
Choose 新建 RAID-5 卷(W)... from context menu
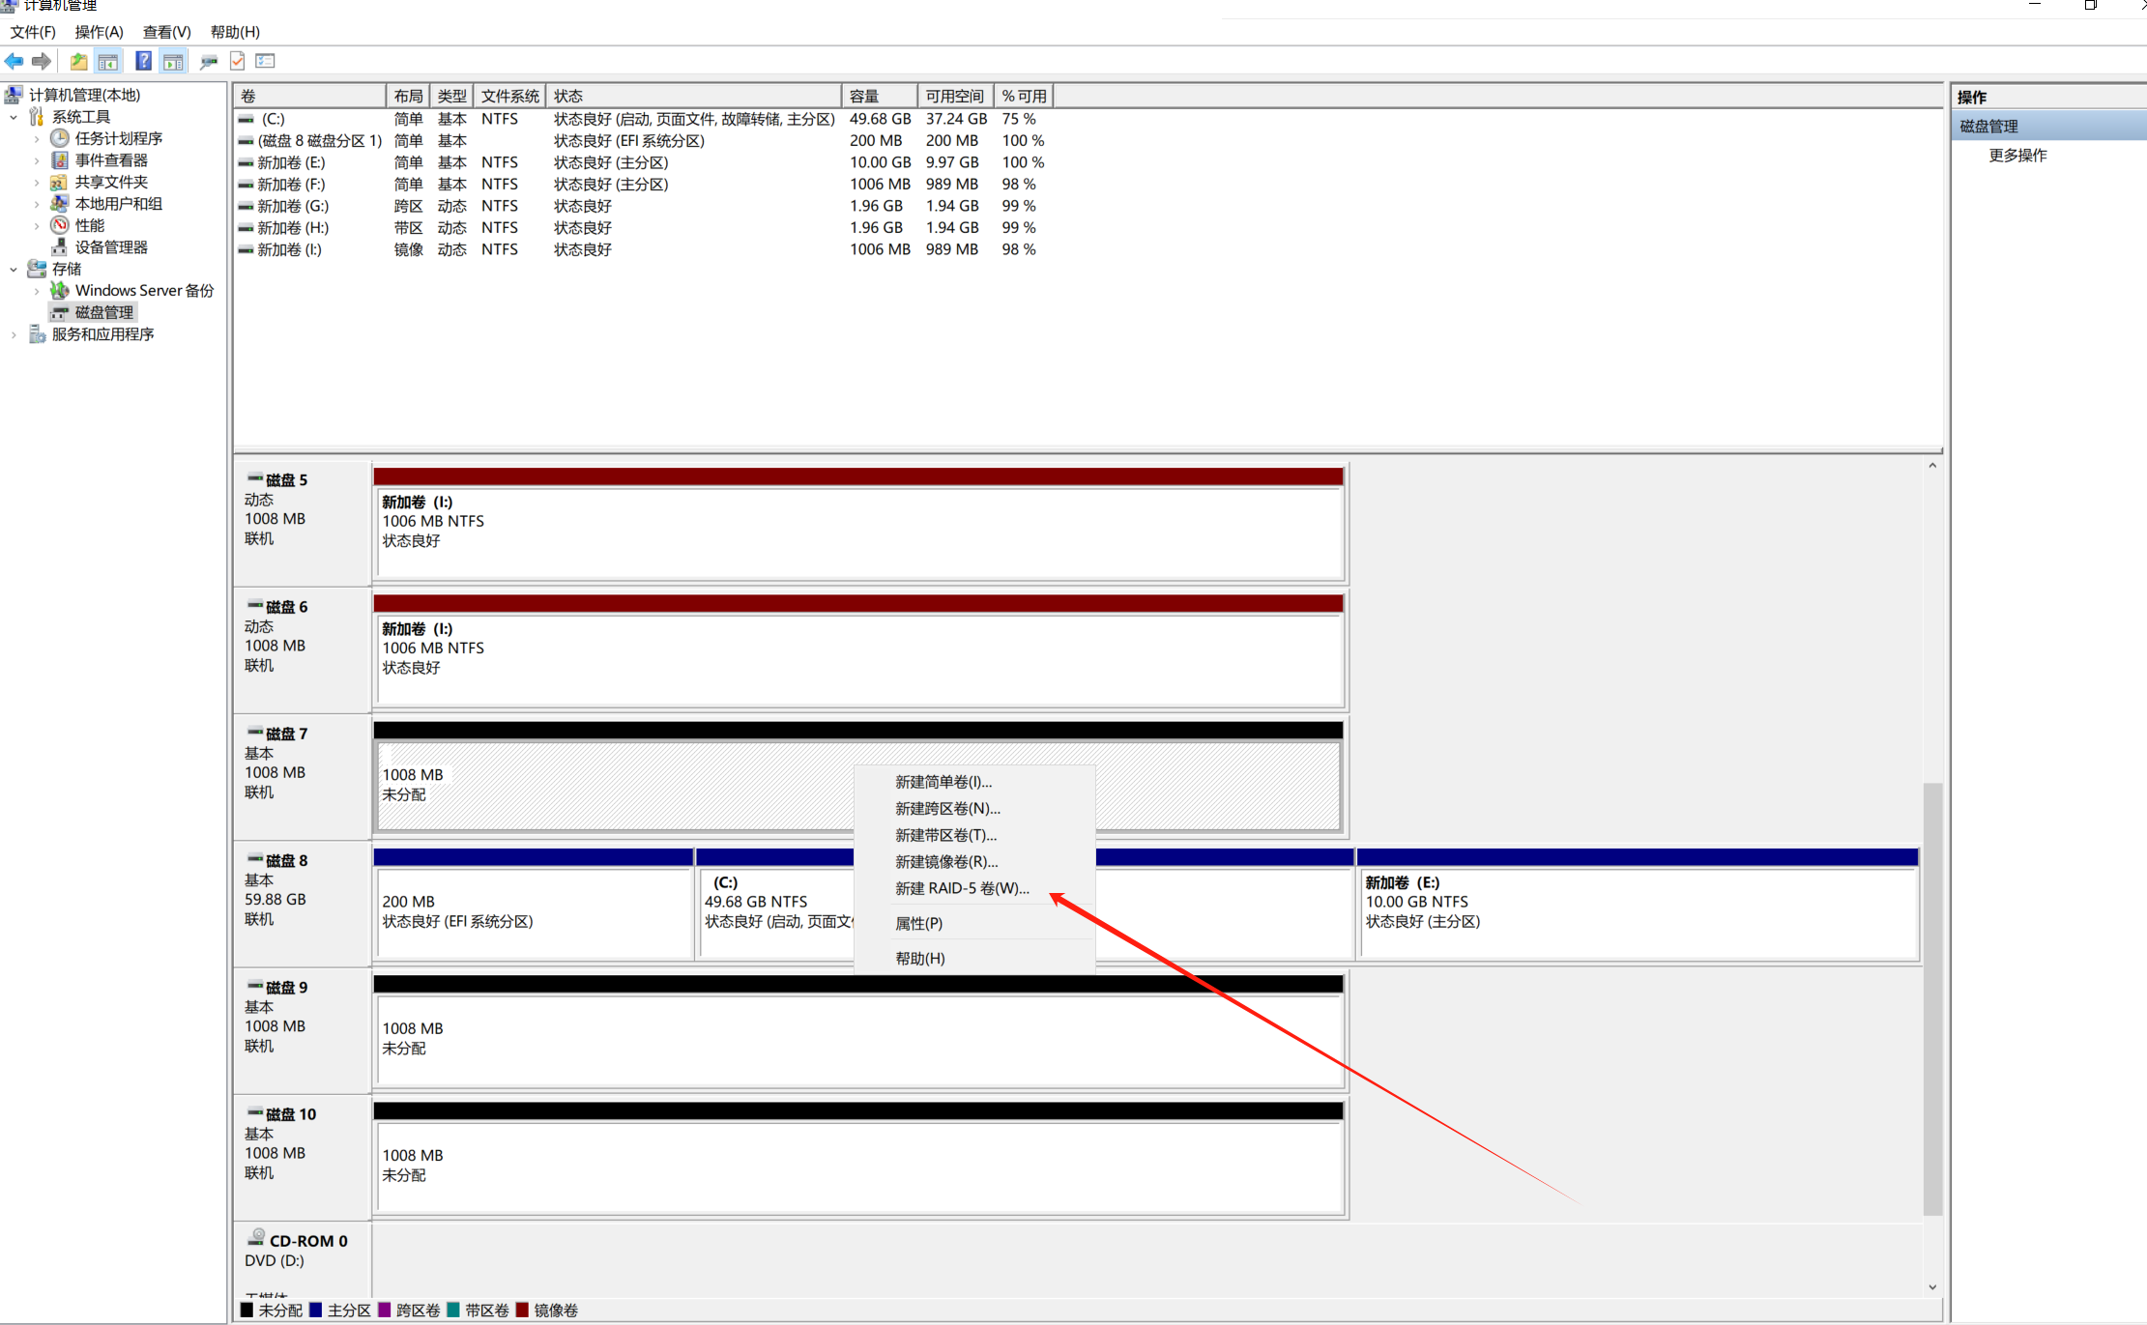coord(962,888)
